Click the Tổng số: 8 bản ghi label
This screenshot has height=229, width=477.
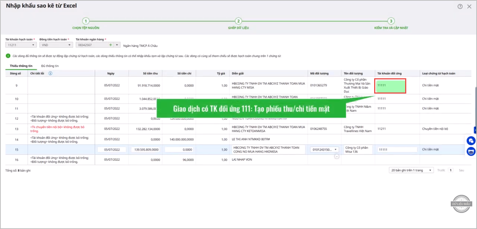point(18,170)
